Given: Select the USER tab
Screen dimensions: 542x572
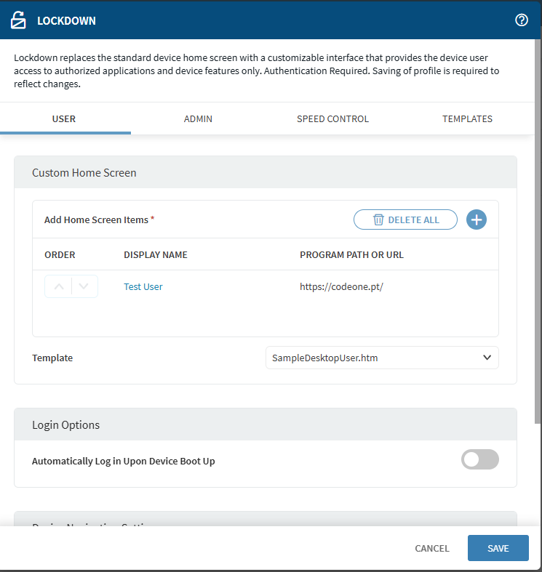Looking at the screenshot, I should 64,119.
